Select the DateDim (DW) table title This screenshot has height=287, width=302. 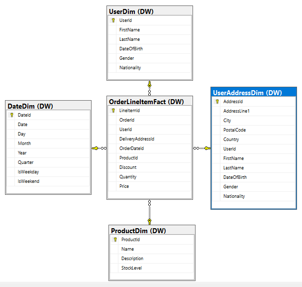[x=30, y=106]
